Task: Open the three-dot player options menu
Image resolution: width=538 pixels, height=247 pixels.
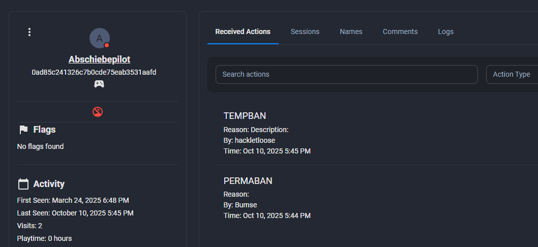Action: tap(29, 32)
